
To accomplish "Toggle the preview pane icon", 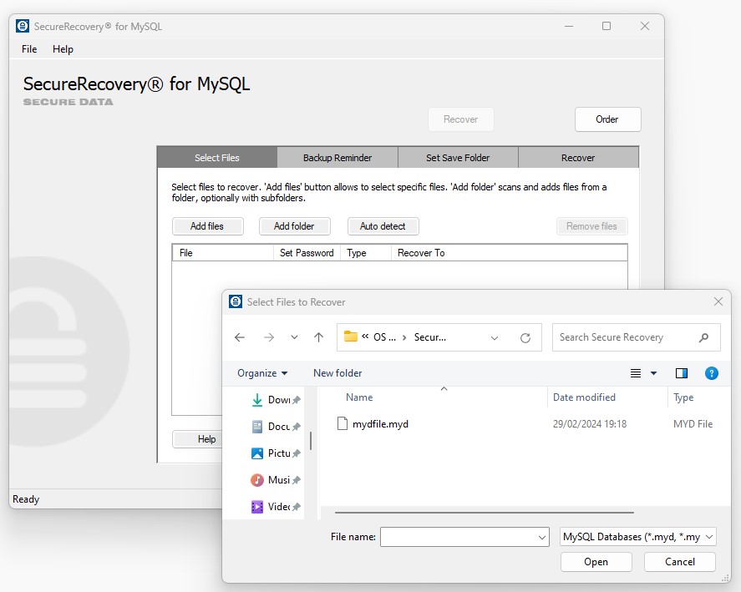I will pyautogui.click(x=682, y=373).
